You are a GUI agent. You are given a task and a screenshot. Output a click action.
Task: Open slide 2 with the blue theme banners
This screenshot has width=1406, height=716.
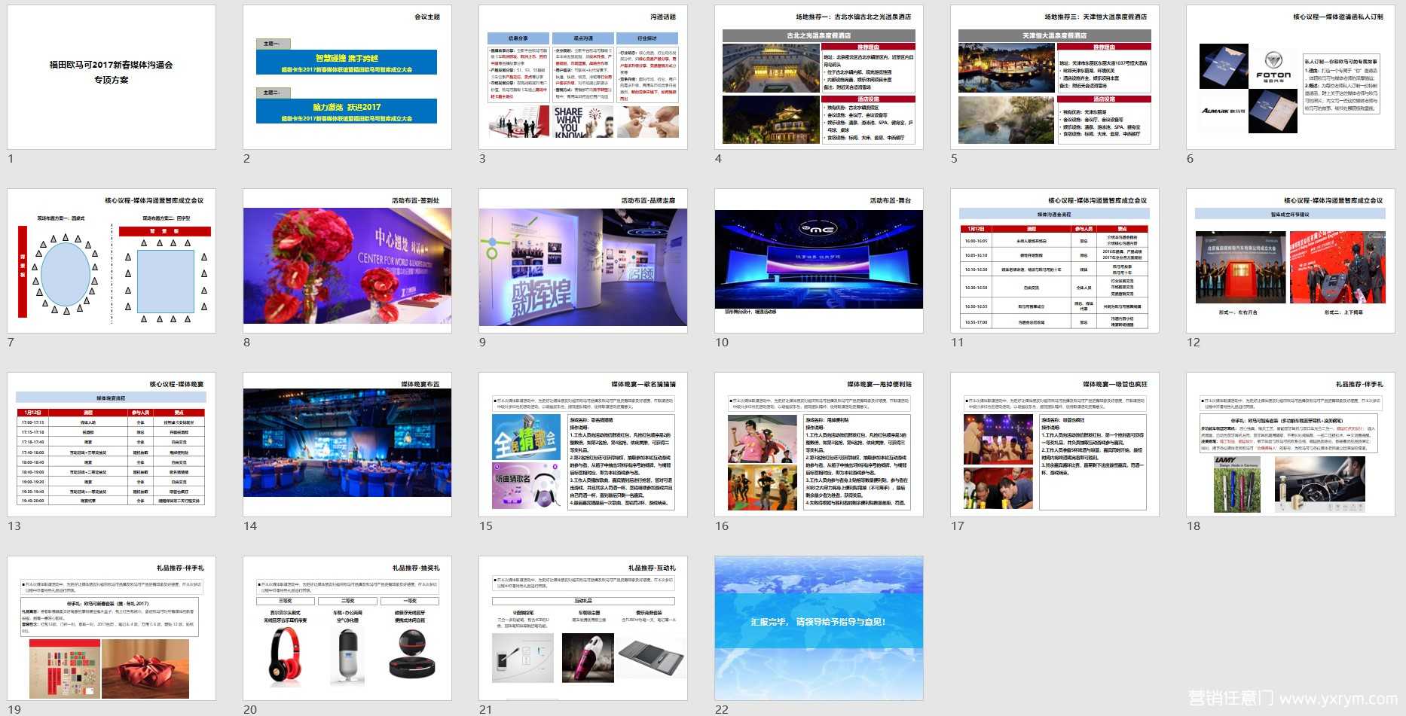pyautogui.click(x=347, y=77)
